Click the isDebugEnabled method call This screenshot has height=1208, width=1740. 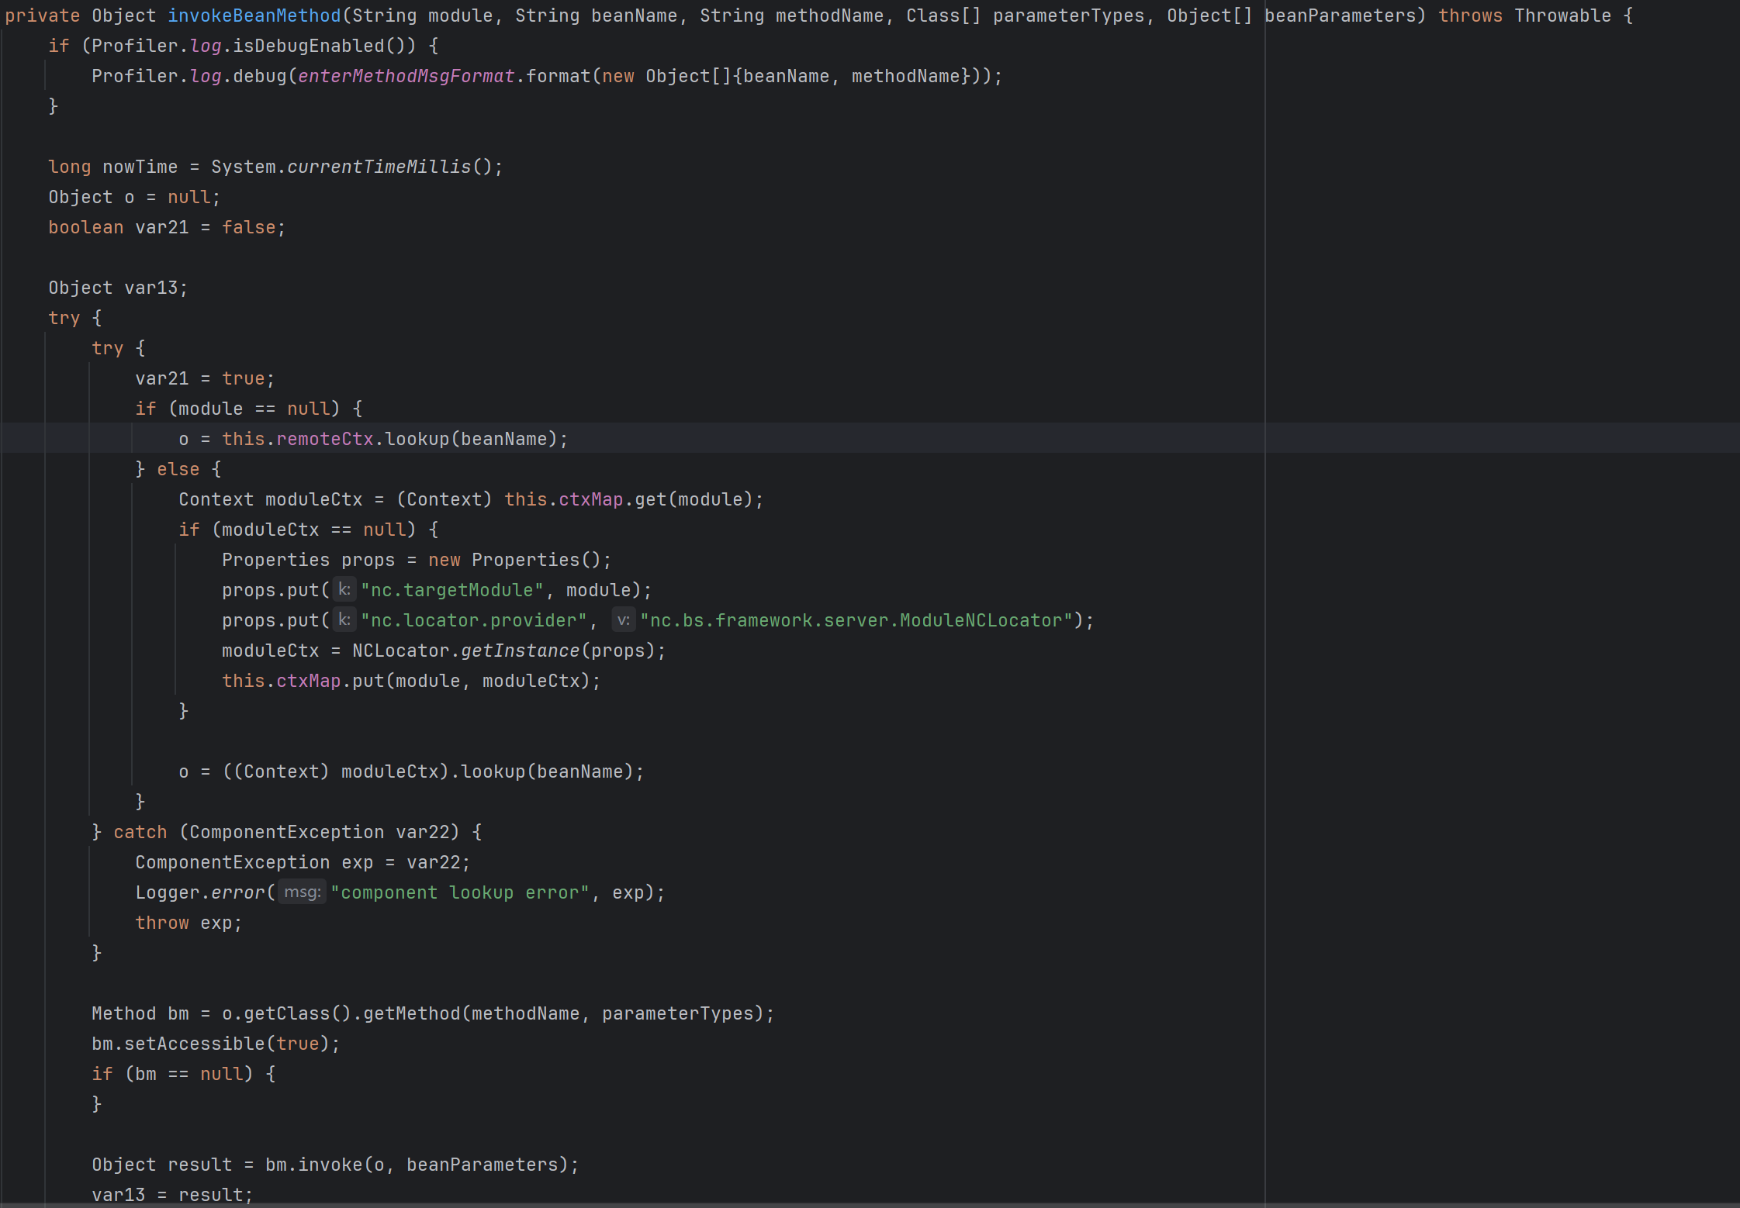coord(308,46)
